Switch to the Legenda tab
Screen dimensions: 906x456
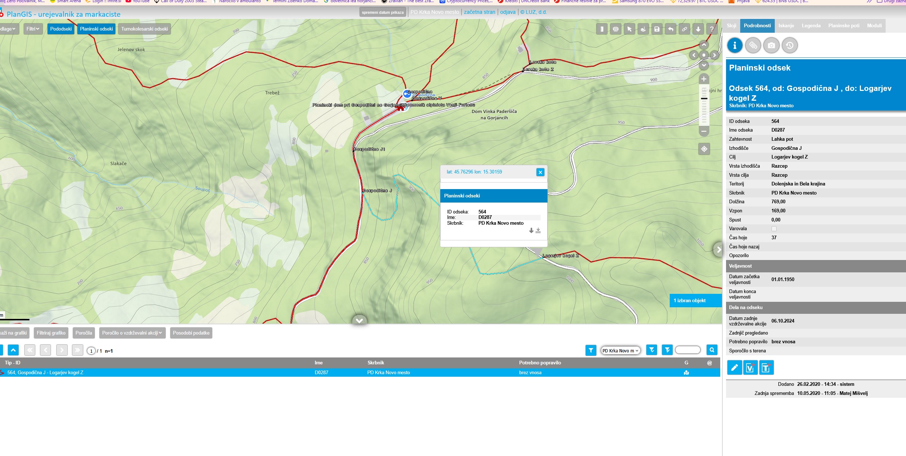click(811, 26)
